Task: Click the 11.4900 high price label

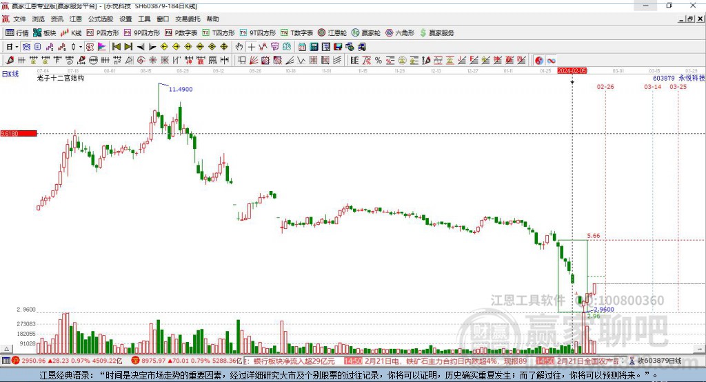Action: coord(181,89)
